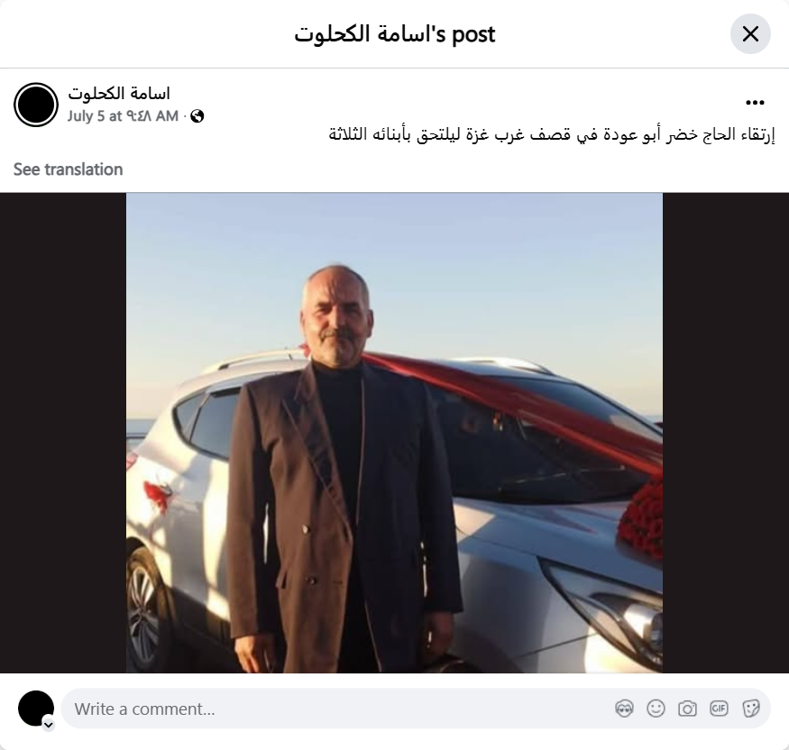Open author name اسامة الكحلوت profile
The height and width of the screenshot is (750, 789).
[119, 94]
